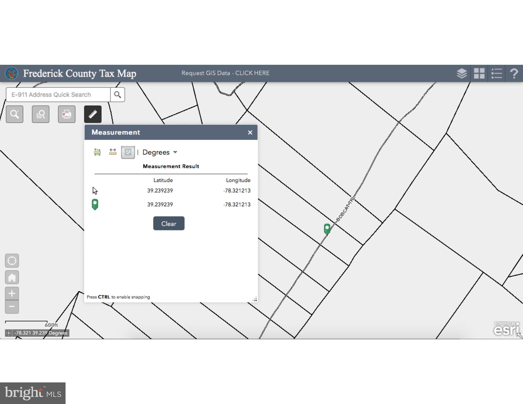Click the Clear button
This screenshot has height=404, width=523.
(169, 223)
